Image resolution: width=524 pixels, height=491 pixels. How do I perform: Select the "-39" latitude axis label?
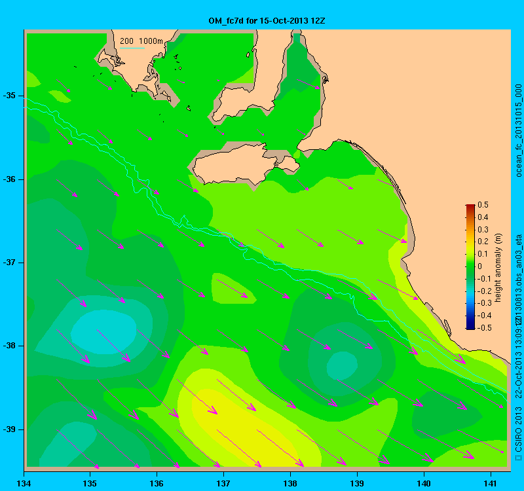pyautogui.click(x=9, y=429)
